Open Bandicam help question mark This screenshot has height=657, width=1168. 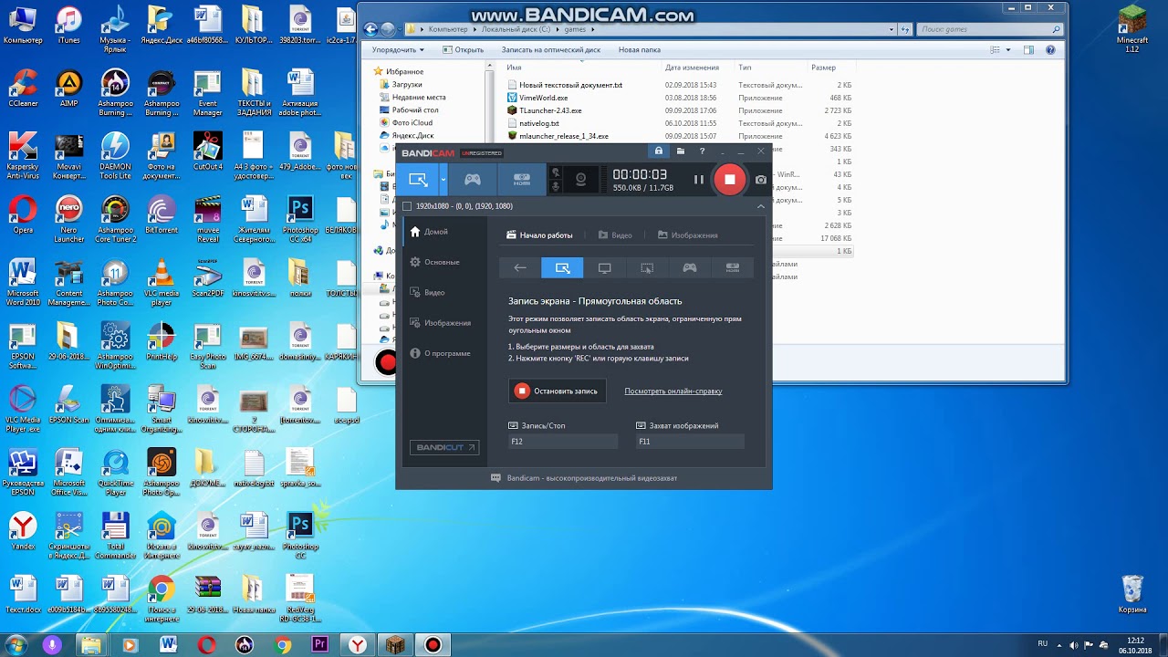click(702, 151)
